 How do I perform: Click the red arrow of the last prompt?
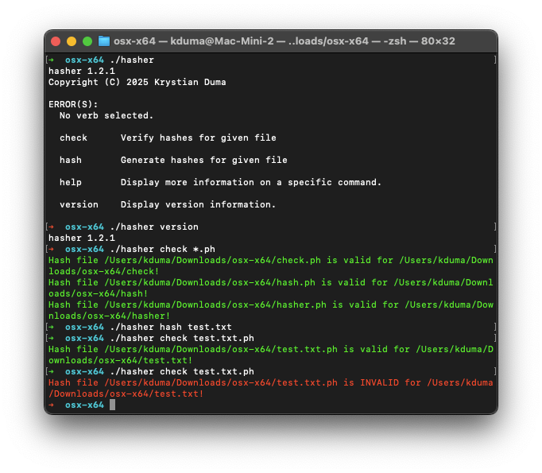[x=51, y=405]
